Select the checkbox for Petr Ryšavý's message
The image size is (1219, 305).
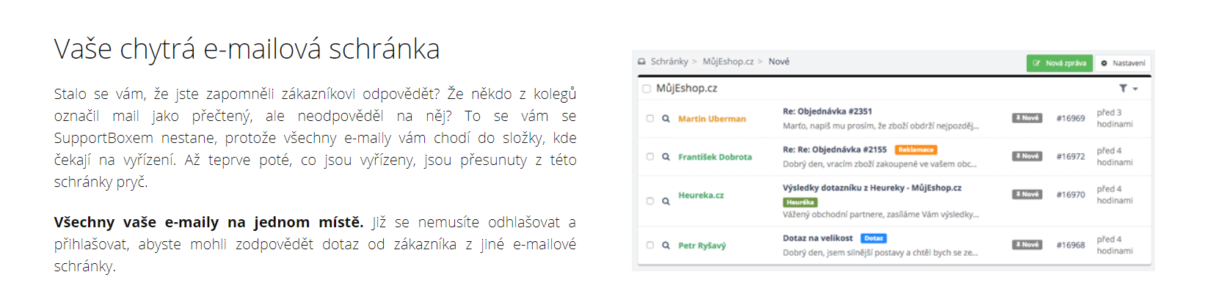coord(650,246)
